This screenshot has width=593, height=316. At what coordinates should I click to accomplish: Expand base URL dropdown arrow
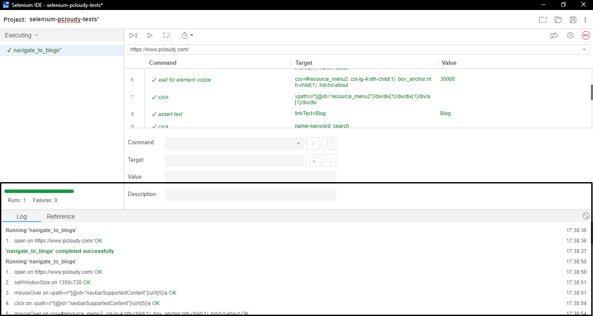[584, 50]
